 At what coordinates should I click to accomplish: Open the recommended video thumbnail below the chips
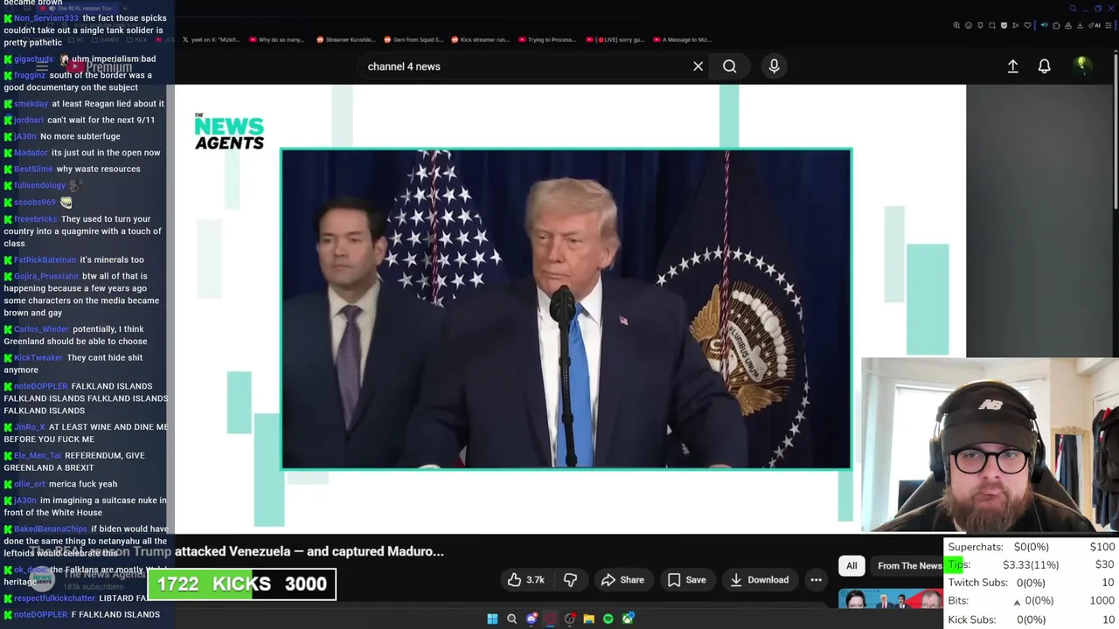tap(891, 600)
